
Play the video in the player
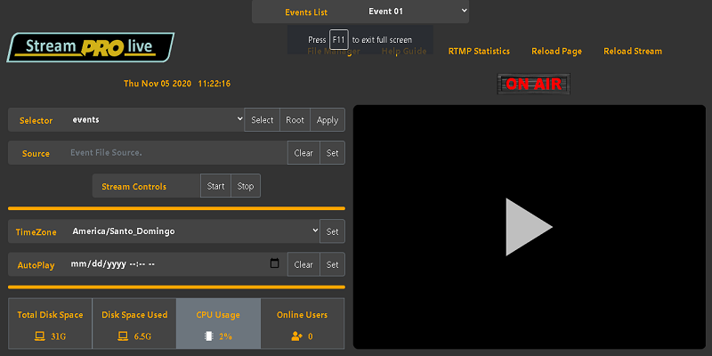pos(529,227)
